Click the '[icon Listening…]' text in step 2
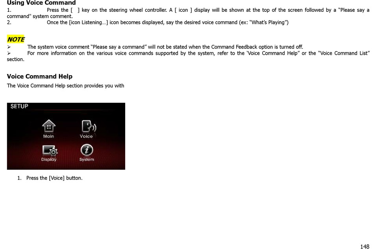Screen dimensions: 374x249 point(89,22)
